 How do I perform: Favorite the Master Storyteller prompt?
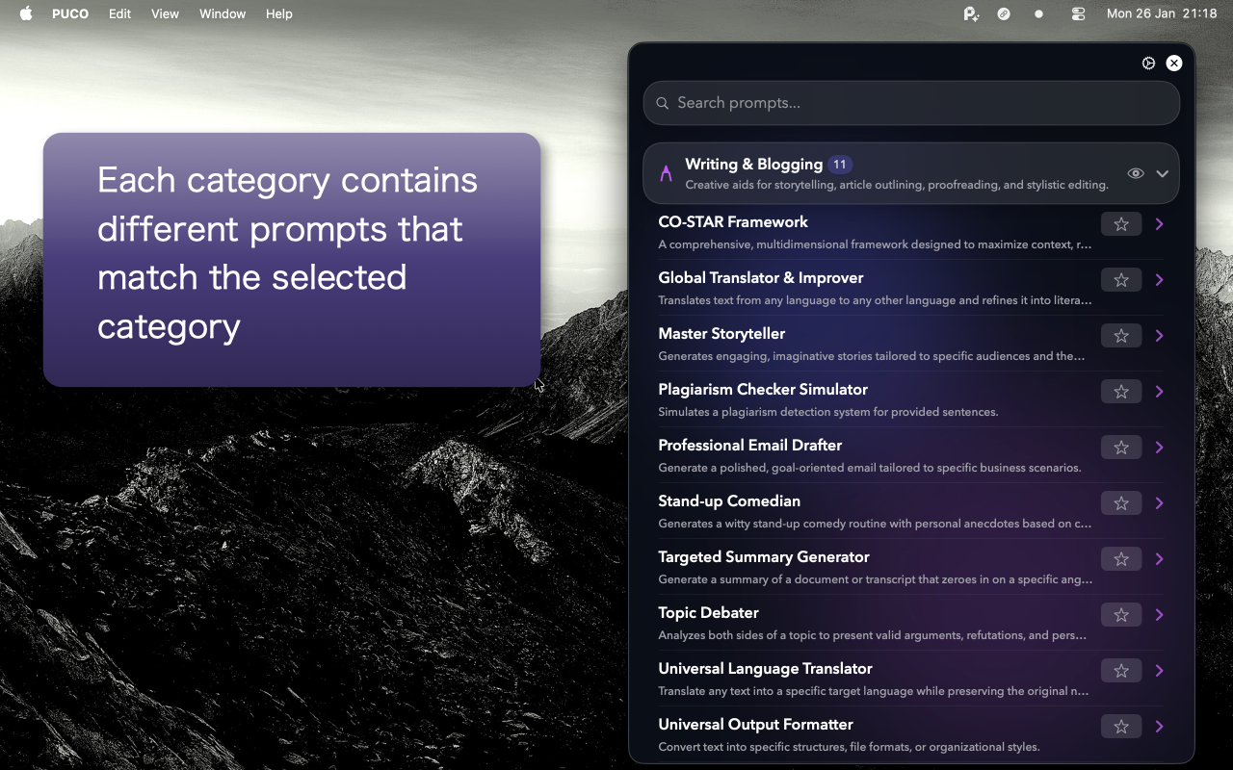tap(1121, 335)
